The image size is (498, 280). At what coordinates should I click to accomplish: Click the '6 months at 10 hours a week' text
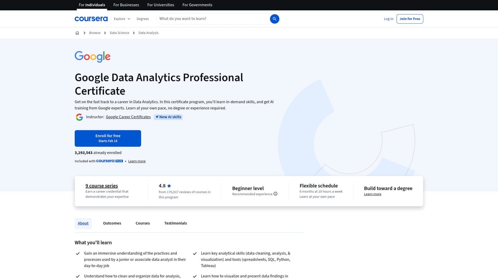coord(321,192)
